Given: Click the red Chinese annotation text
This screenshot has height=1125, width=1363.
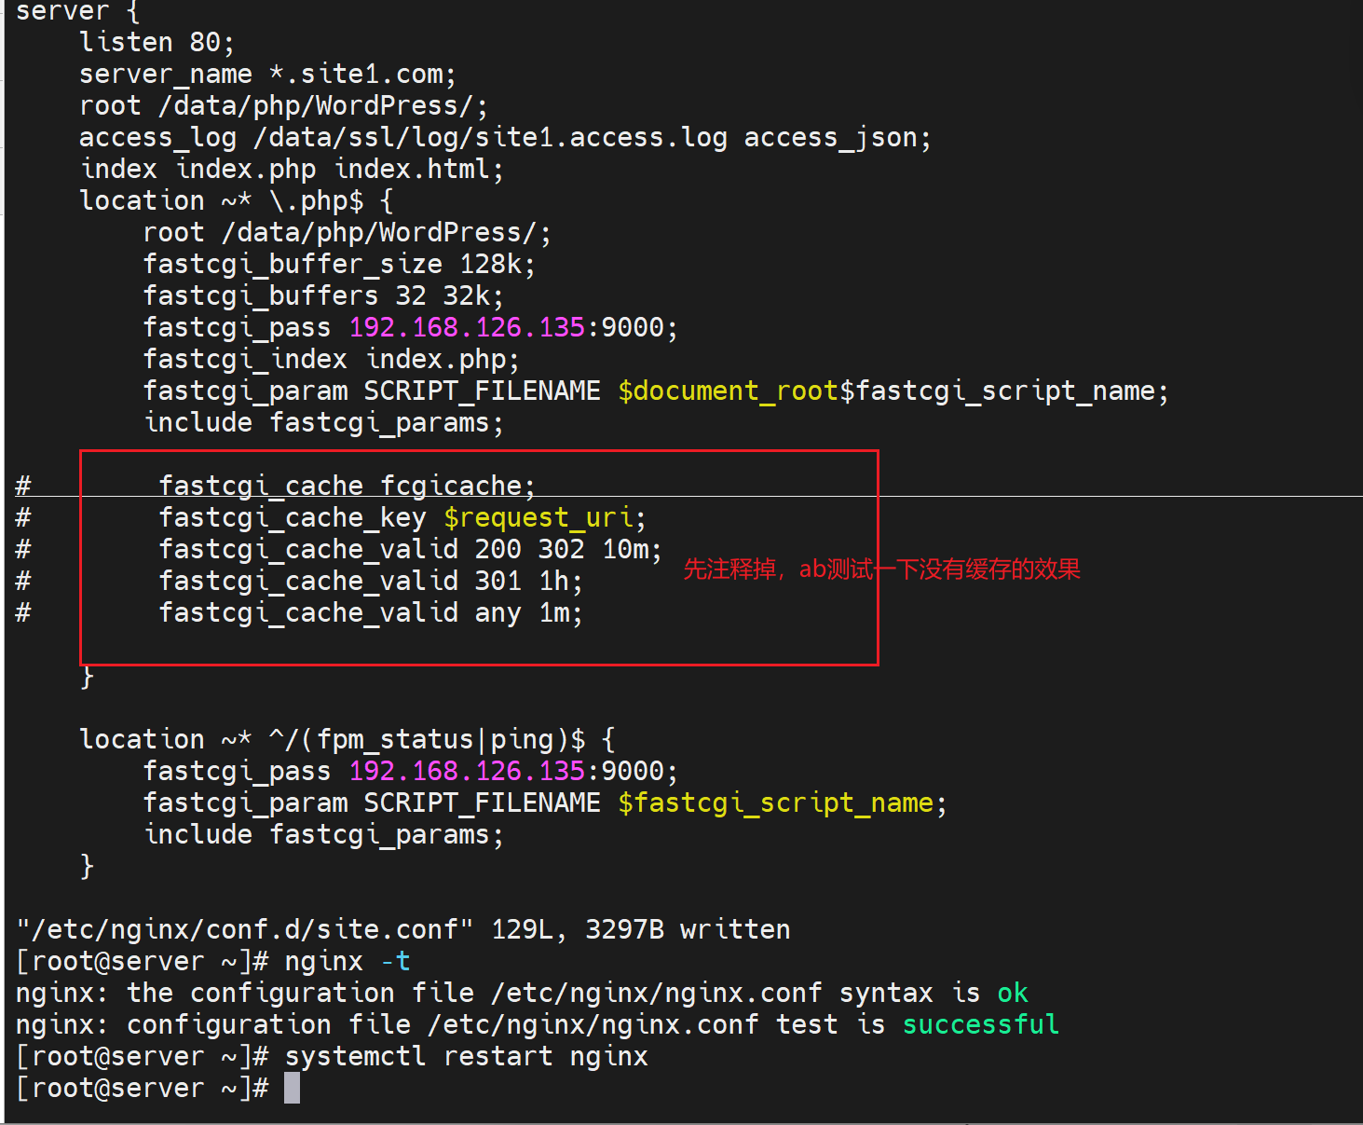Looking at the screenshot, I should pos(881,569).
